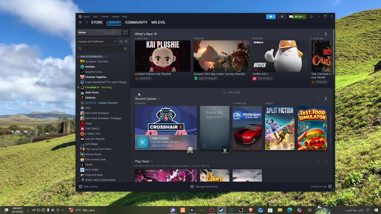The image size is (381, 214).
Task: Go forward with the navigation arrow
Action: 87,22
